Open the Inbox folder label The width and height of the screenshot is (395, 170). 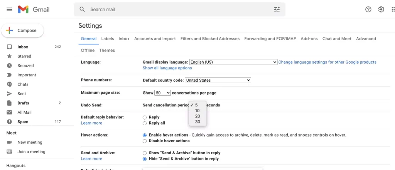pos(23,47)
